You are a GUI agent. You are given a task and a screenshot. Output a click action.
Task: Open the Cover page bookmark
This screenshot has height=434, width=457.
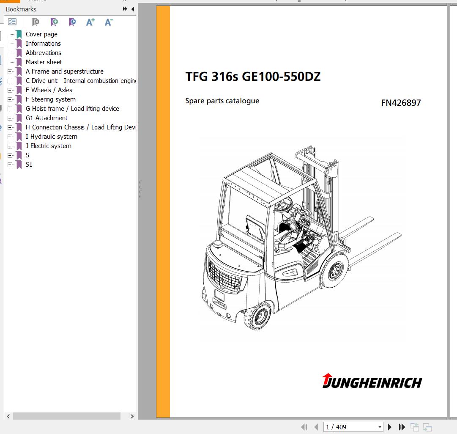coord(41,34)
